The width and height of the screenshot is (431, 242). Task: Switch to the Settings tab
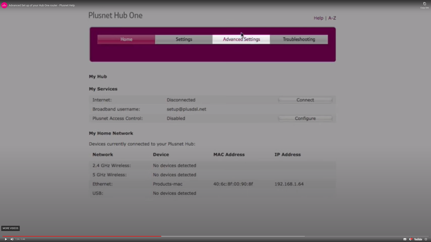click(x=184, y=39)
